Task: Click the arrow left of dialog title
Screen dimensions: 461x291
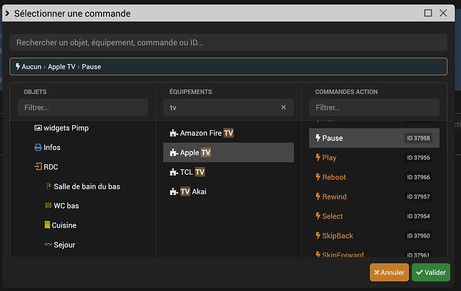Action: (7, 13)
